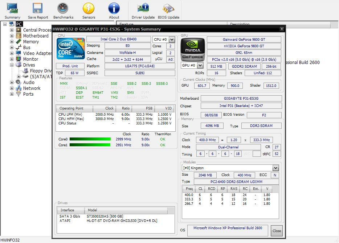
Task: Select Floppy Drive tree icon
Action: click(x=25, y=71)
